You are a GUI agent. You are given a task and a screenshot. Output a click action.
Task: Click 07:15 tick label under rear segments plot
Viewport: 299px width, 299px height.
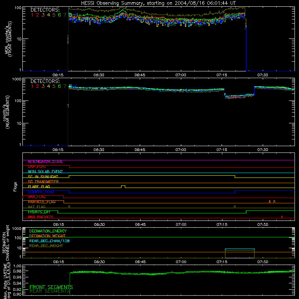coord(222,150)
